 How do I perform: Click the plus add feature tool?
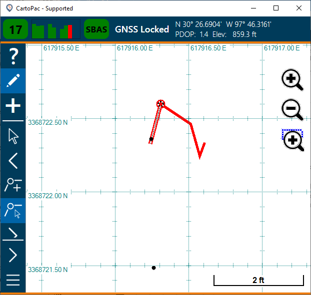(x=13, y=106)
